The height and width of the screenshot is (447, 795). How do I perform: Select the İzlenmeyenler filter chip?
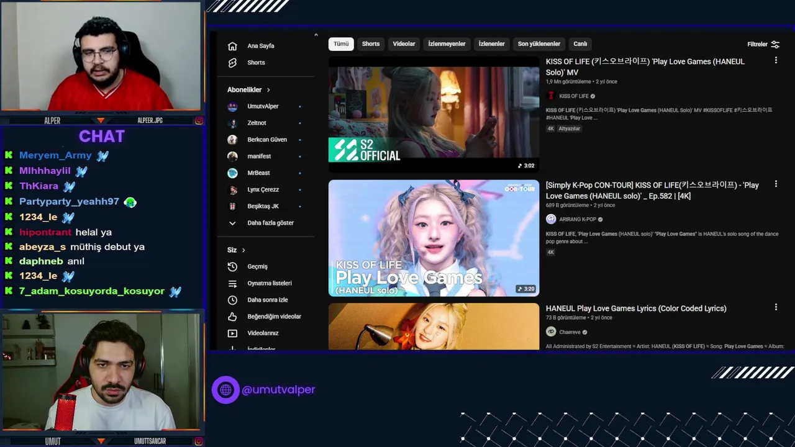click(x=447, y=44)
